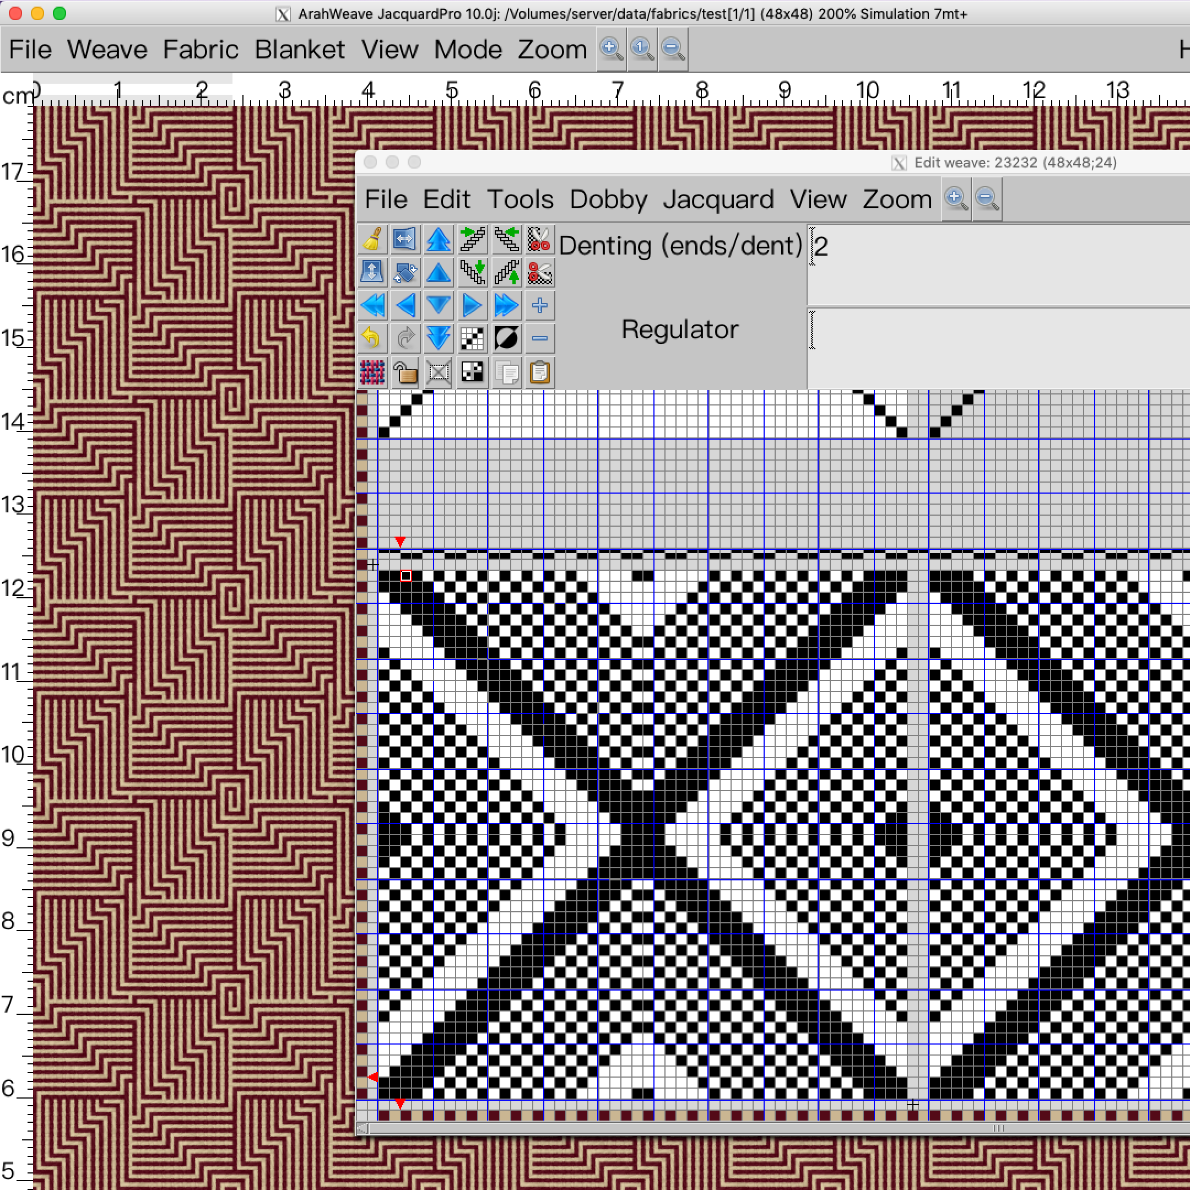Click the woven fabric preview icon
The width and height of the screenshot is (1190, 1190).
(372, 372)
